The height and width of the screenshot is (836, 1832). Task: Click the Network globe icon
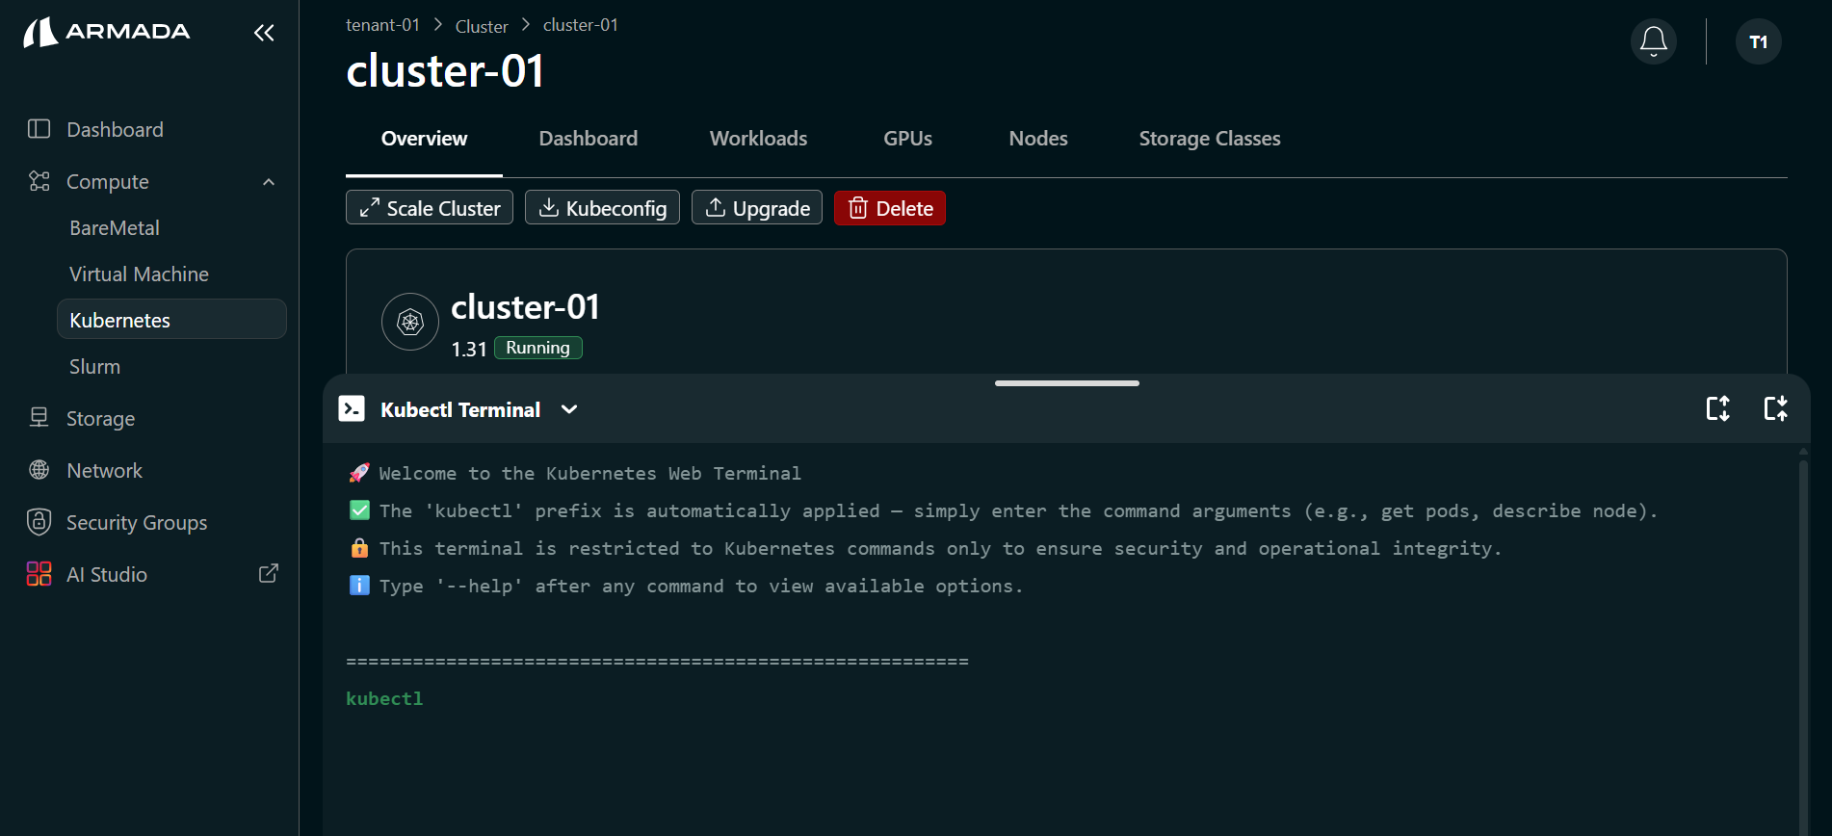[x=39, y=470]
